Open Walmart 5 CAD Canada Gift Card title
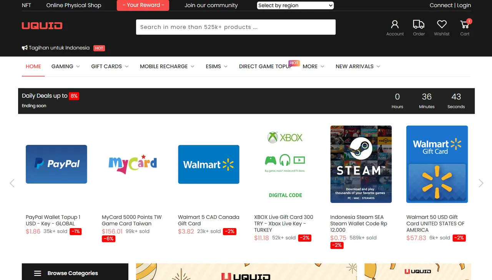 click(209, 220)
